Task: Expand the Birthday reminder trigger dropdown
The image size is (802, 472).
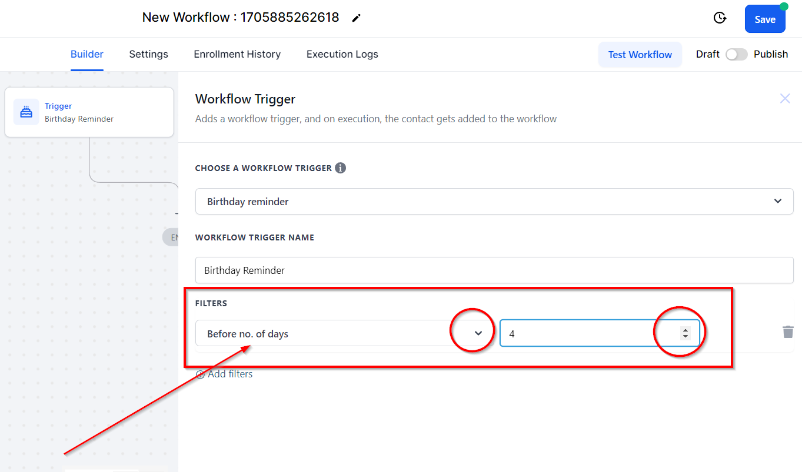Action: point(494,201)
